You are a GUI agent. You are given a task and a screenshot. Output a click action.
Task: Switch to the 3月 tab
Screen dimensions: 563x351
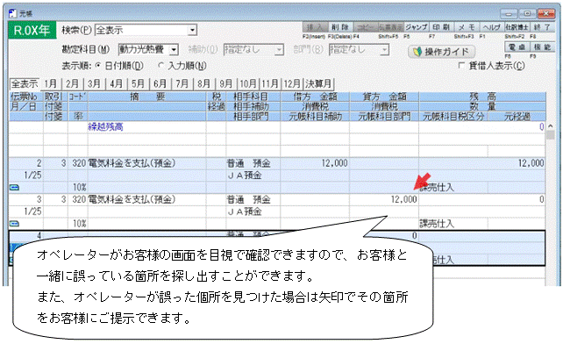(94, 83)
